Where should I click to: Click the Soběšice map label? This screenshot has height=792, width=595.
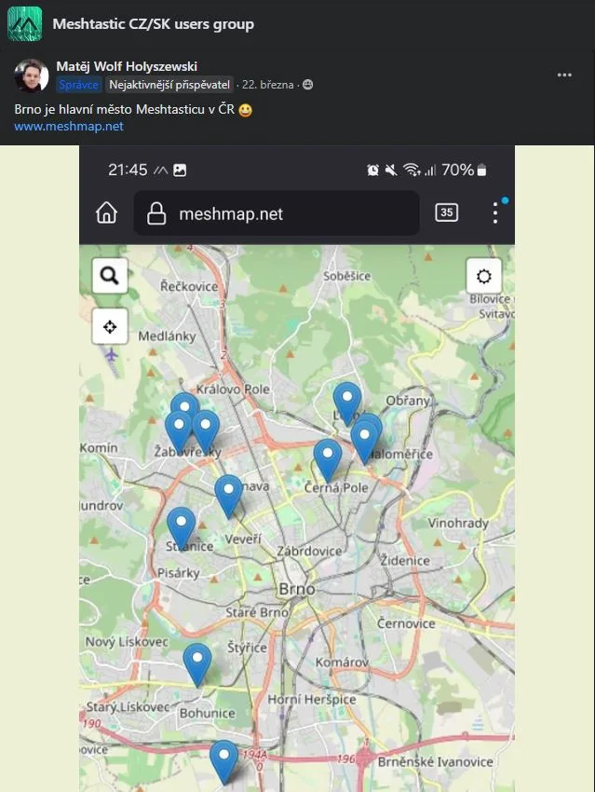346,276
